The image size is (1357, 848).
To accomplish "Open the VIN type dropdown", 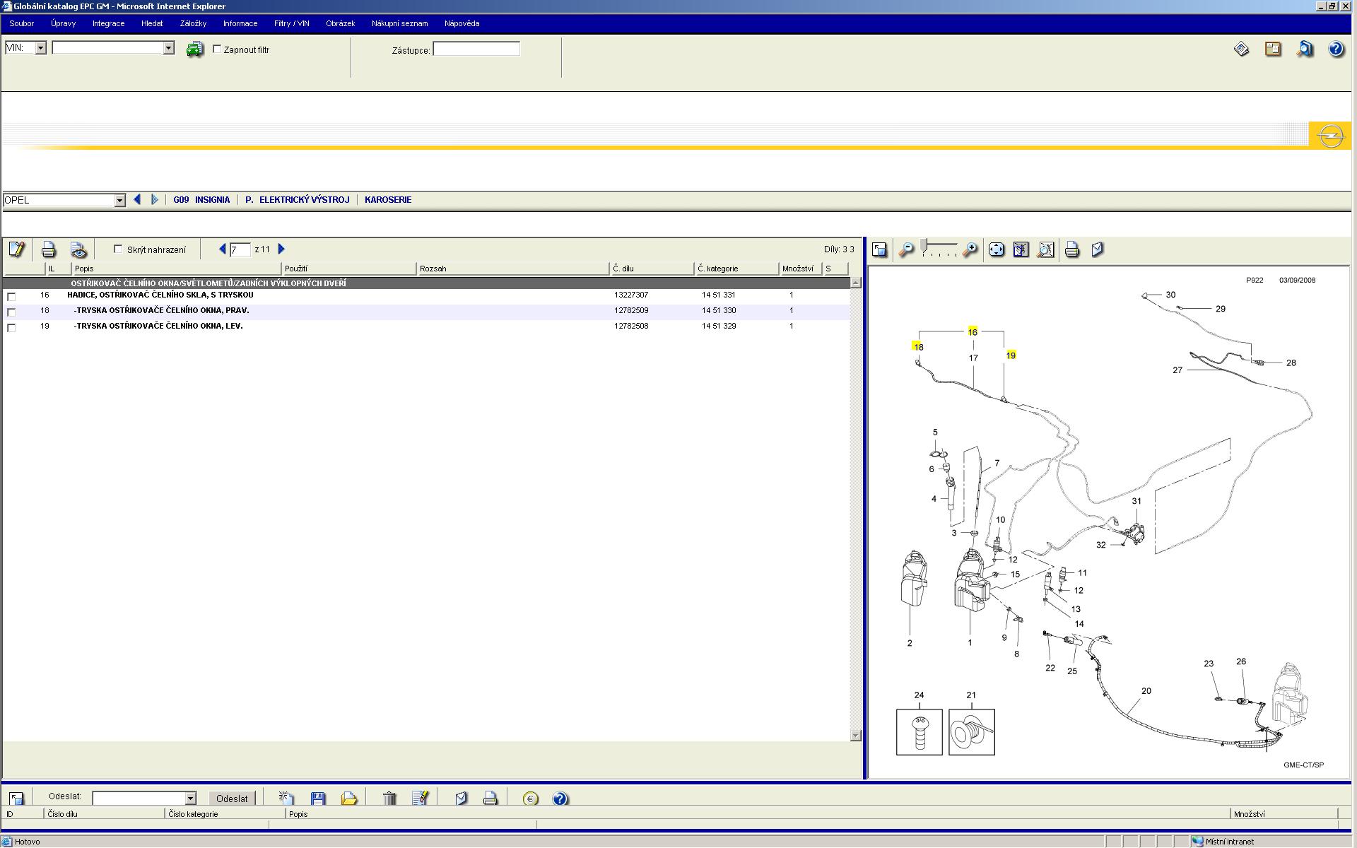I will pyautogui.click(x=40, y=48).
